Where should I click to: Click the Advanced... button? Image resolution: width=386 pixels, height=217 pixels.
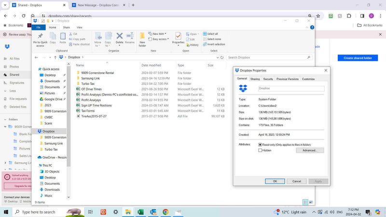(x=310, y=150)
